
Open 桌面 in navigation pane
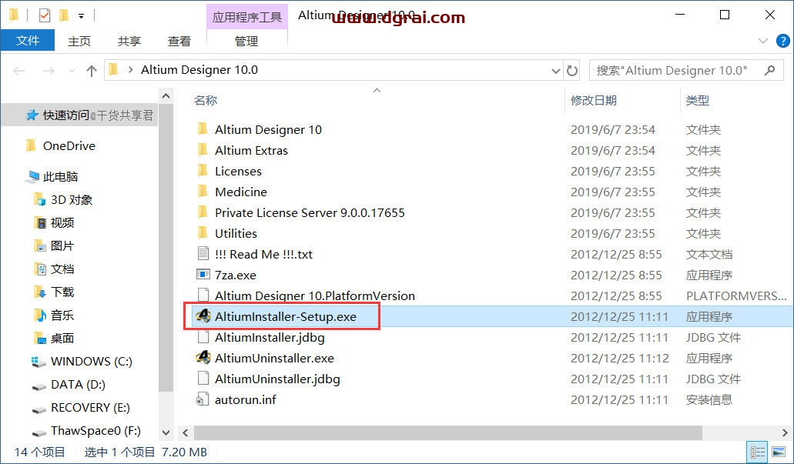coord(62,338)
